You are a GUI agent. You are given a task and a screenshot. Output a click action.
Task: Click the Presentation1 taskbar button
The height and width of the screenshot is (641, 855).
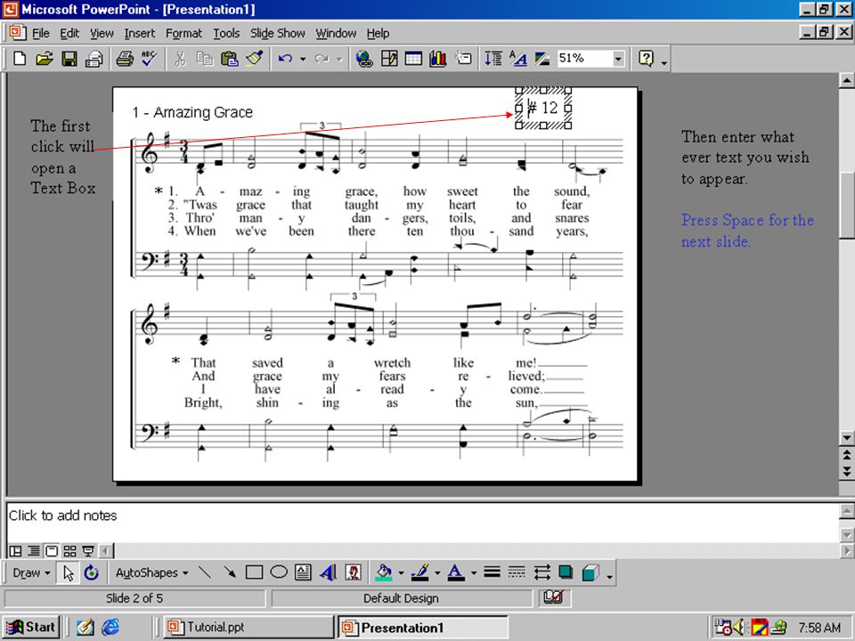pos(422,627)
